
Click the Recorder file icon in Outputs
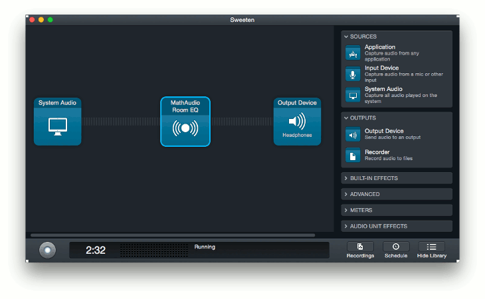click(x=353, y=155)
